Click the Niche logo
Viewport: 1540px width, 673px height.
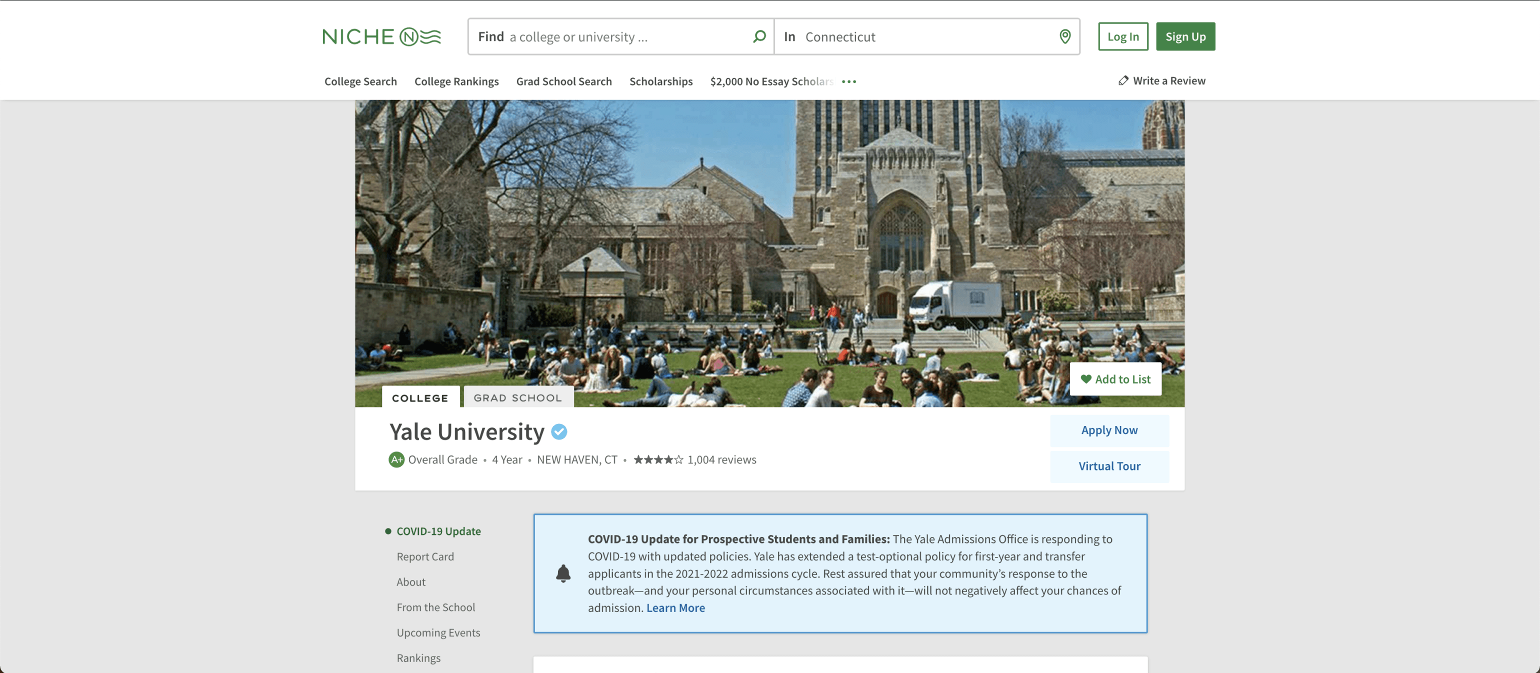coord(381,37)
